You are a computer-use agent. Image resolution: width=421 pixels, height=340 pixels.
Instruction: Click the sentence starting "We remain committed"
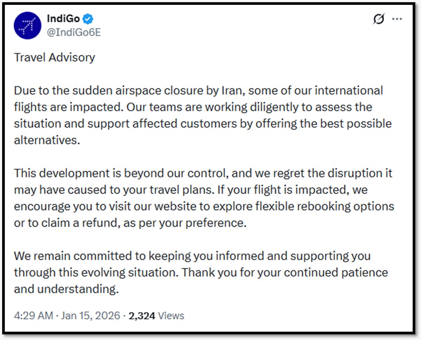(132, 256)
